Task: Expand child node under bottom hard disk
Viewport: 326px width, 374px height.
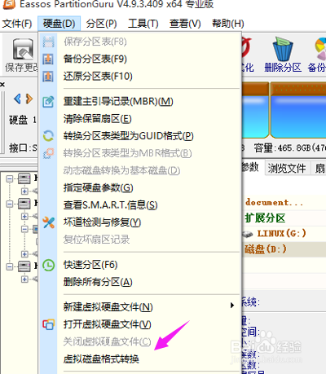Action: [x=24, y=279]
